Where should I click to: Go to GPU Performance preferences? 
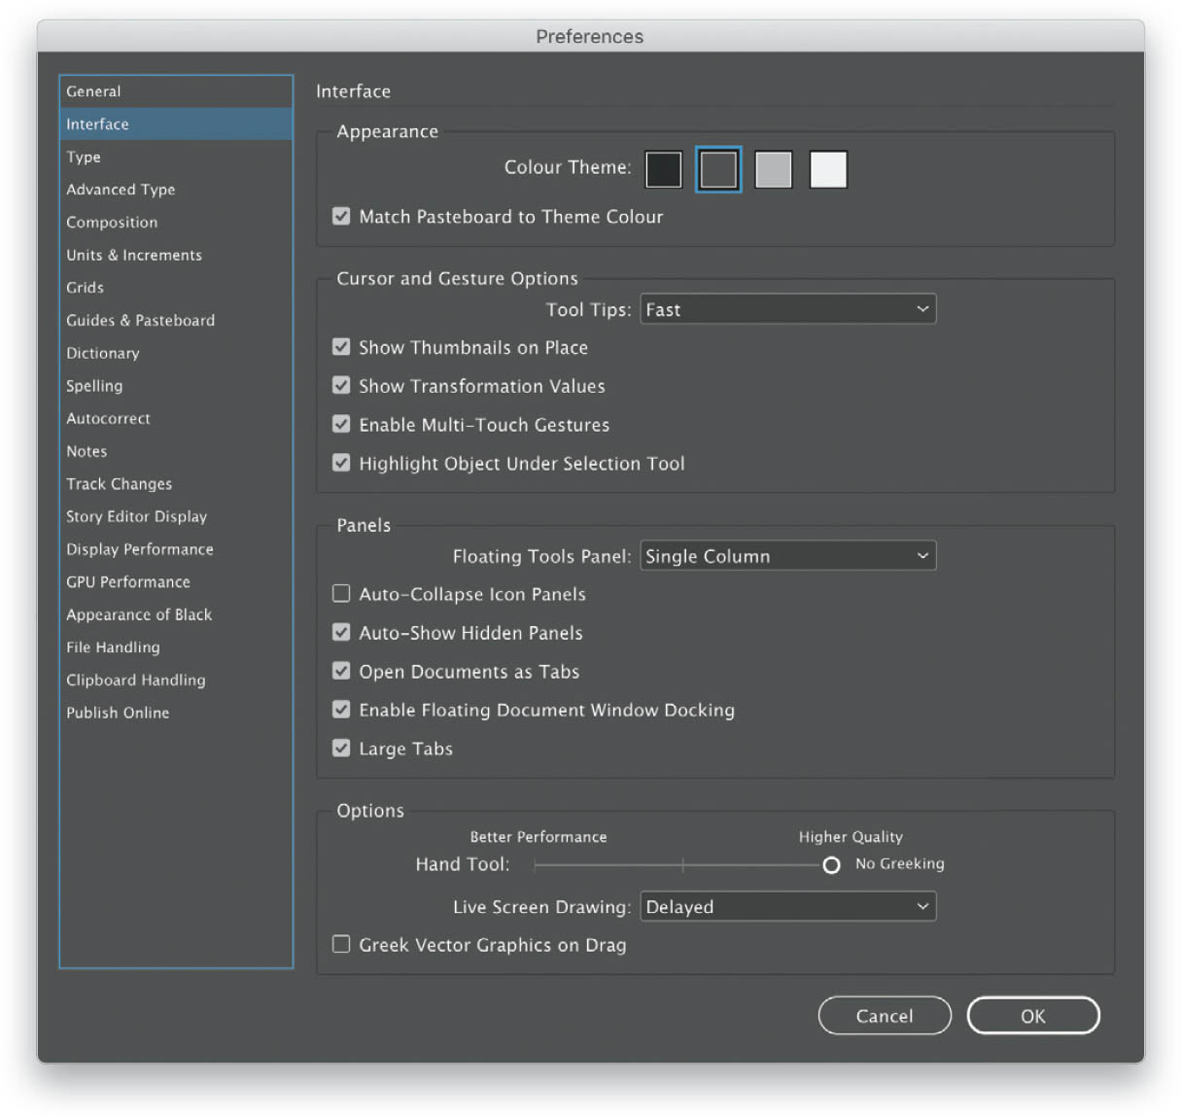pos(176,581)
